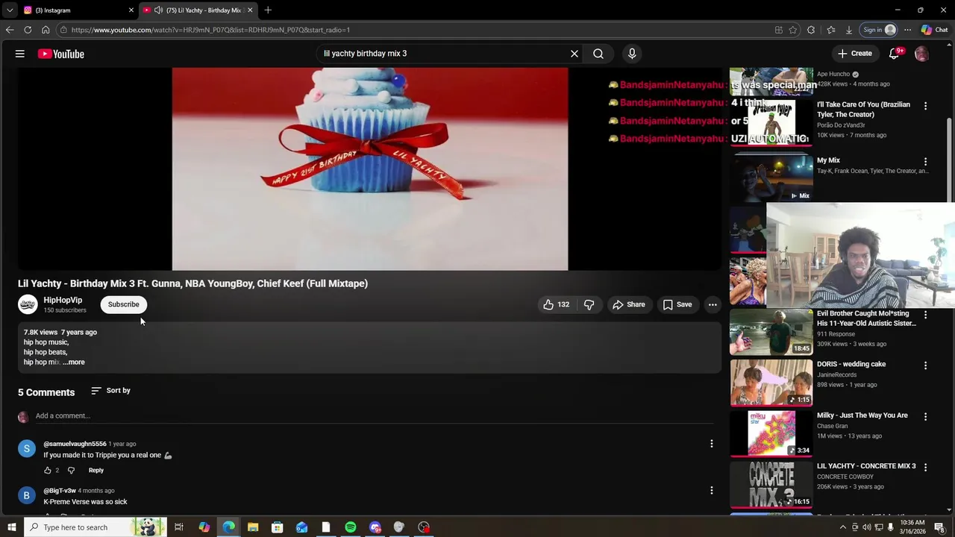Open options for DORIS wedding cake video

point(925,366)
